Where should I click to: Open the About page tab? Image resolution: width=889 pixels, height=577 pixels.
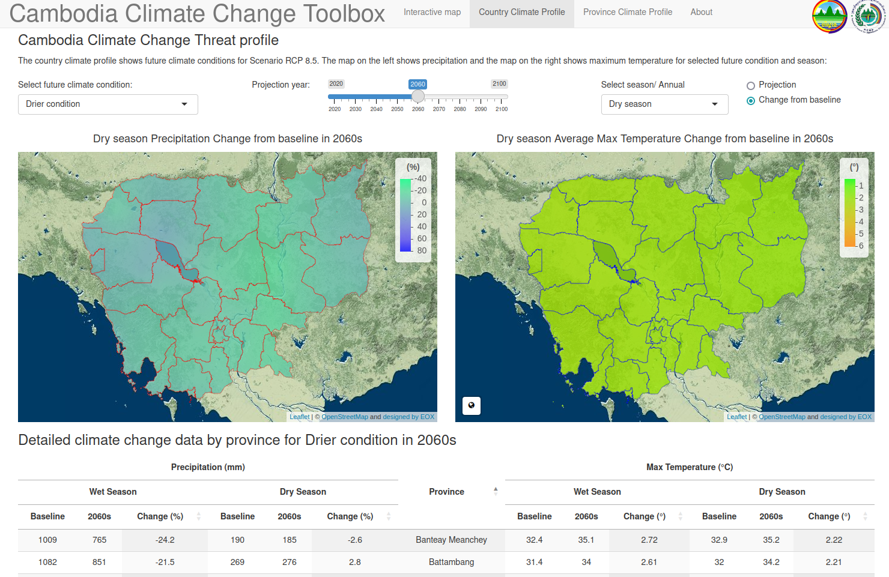click(701, 12)
